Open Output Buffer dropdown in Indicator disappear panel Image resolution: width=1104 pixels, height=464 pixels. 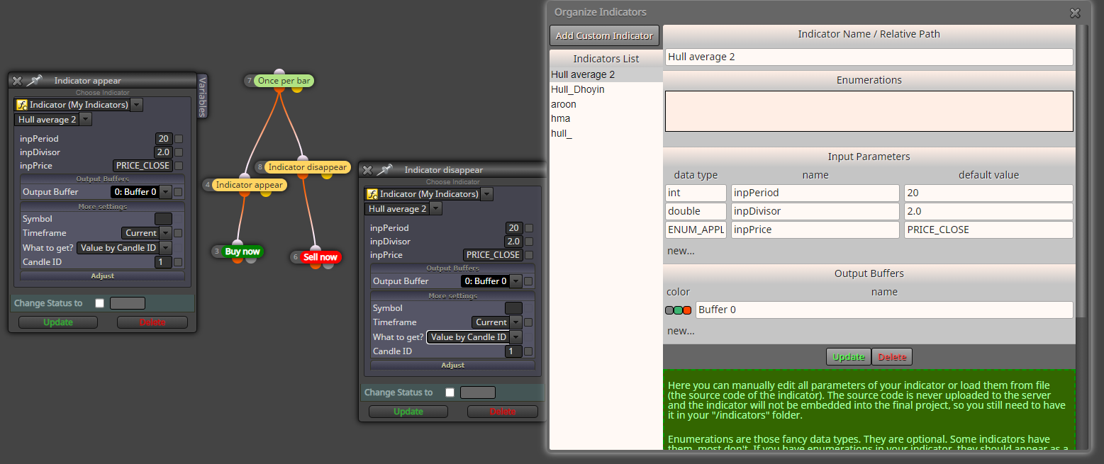tap(516, 281)
